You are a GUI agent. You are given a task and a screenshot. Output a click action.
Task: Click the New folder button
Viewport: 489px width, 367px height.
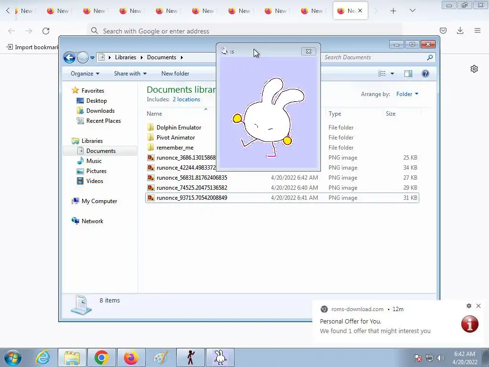tap(175, 74)
